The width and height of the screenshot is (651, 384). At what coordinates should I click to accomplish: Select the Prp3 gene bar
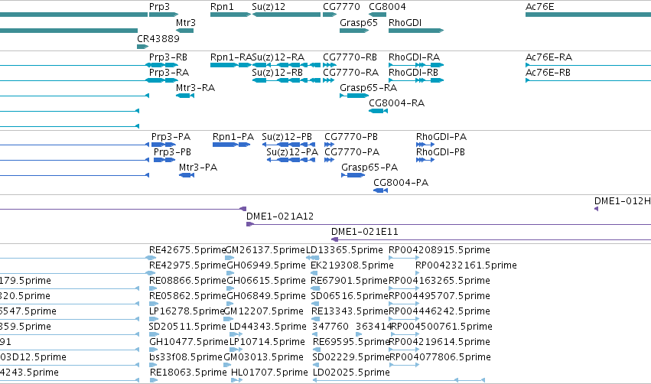point(164,15)
